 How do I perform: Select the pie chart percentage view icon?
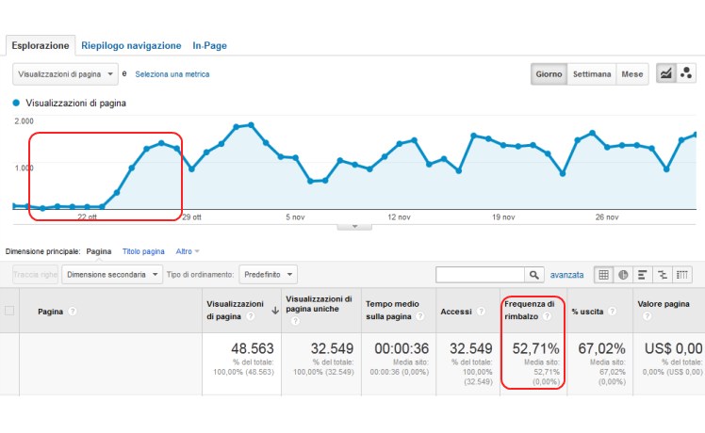623,275
